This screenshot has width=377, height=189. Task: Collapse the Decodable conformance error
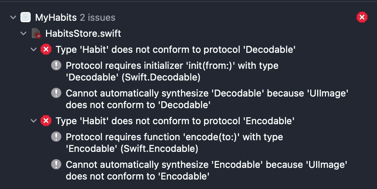pyautogui.click(x=34, y=50)
